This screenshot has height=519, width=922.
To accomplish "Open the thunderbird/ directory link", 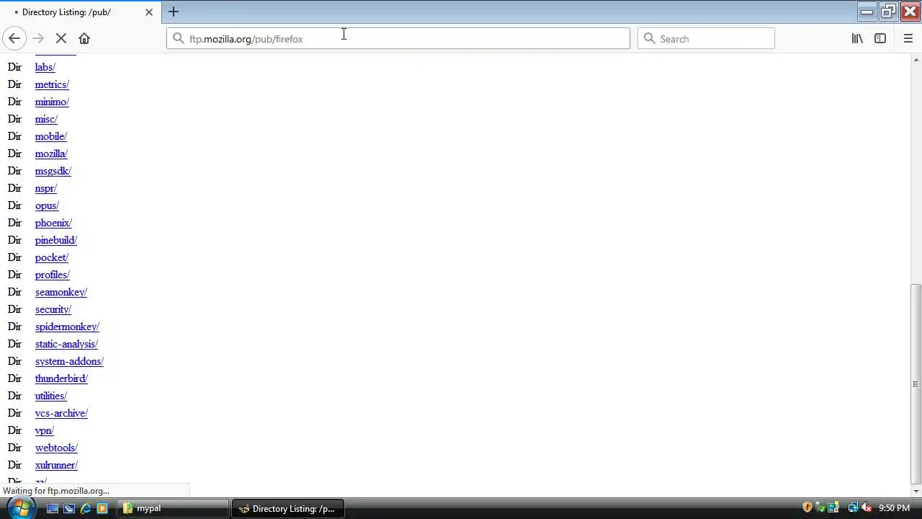I will pos(61,378).
